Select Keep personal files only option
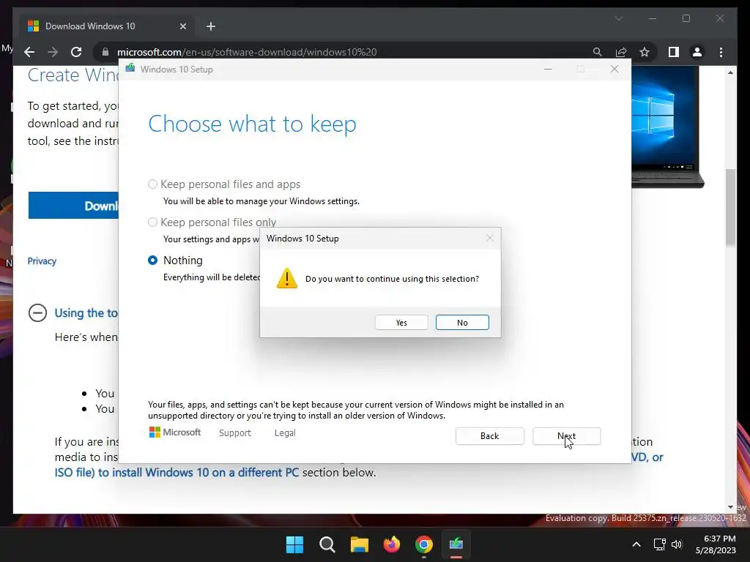 point(152,222)
